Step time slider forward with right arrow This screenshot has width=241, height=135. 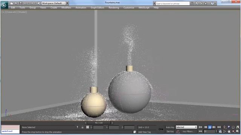pyautogui.click(x=112, y=123)
